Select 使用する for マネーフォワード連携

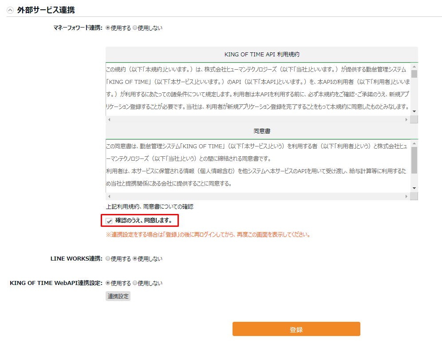108,28
